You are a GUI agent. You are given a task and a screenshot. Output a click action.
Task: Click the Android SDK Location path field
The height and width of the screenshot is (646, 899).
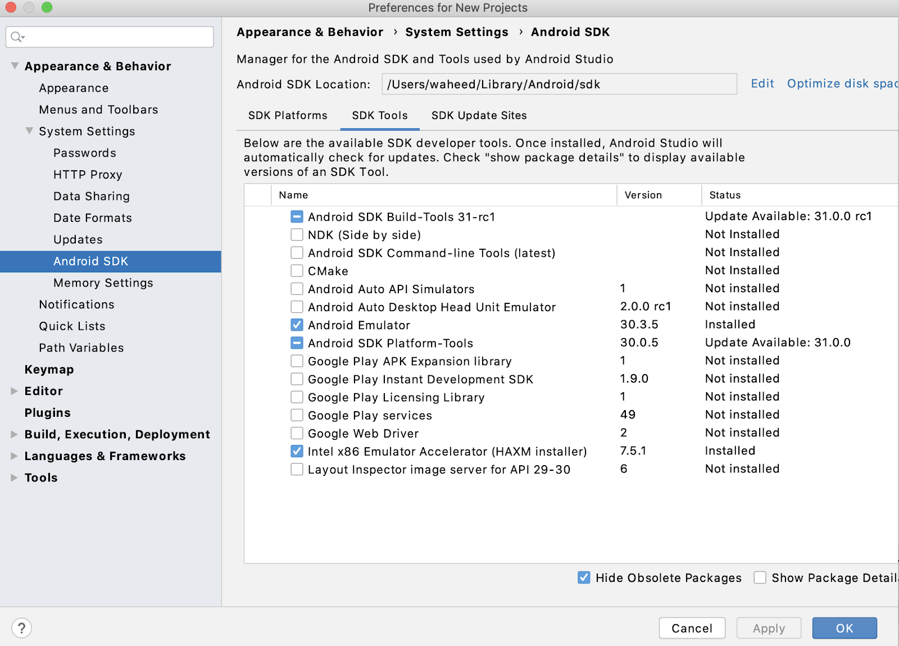(559, 84)
